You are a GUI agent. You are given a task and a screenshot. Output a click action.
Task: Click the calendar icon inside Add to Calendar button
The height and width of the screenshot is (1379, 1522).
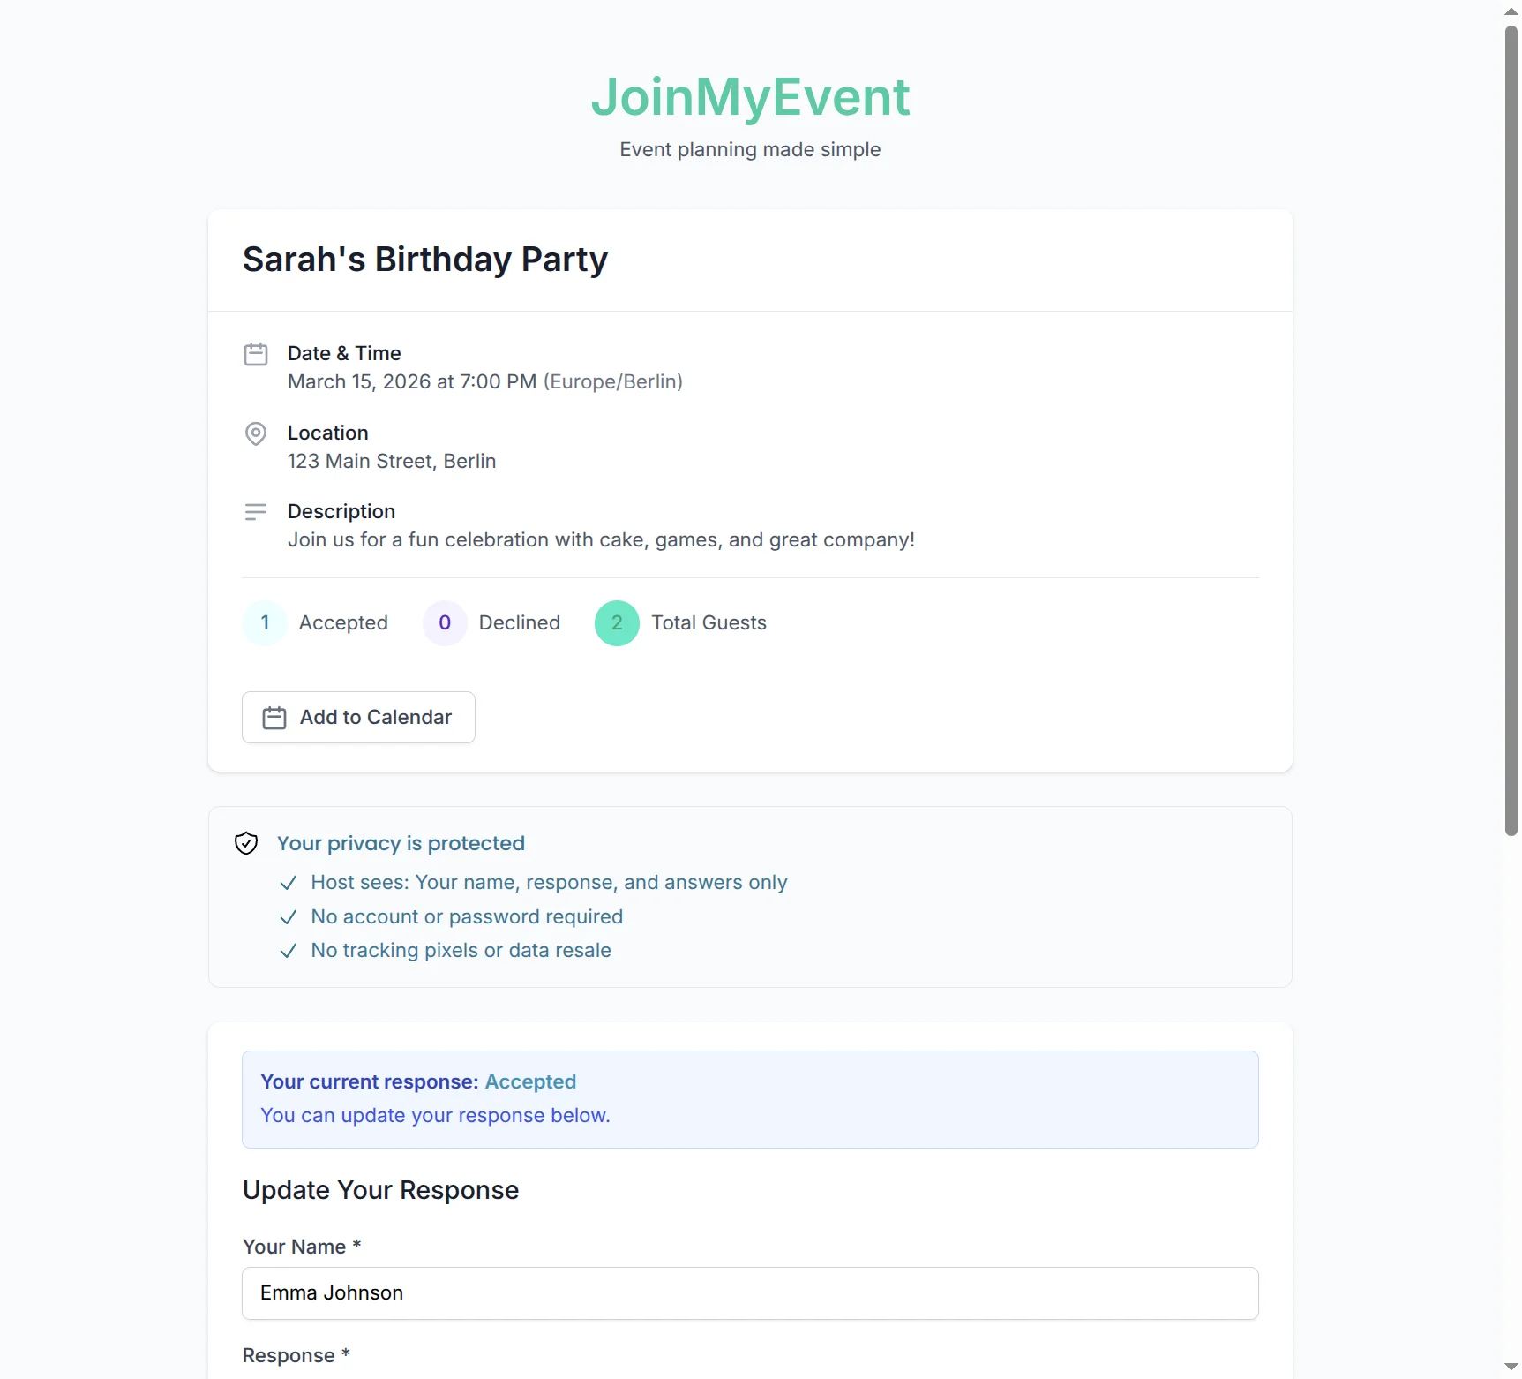[x=274, y=718]
